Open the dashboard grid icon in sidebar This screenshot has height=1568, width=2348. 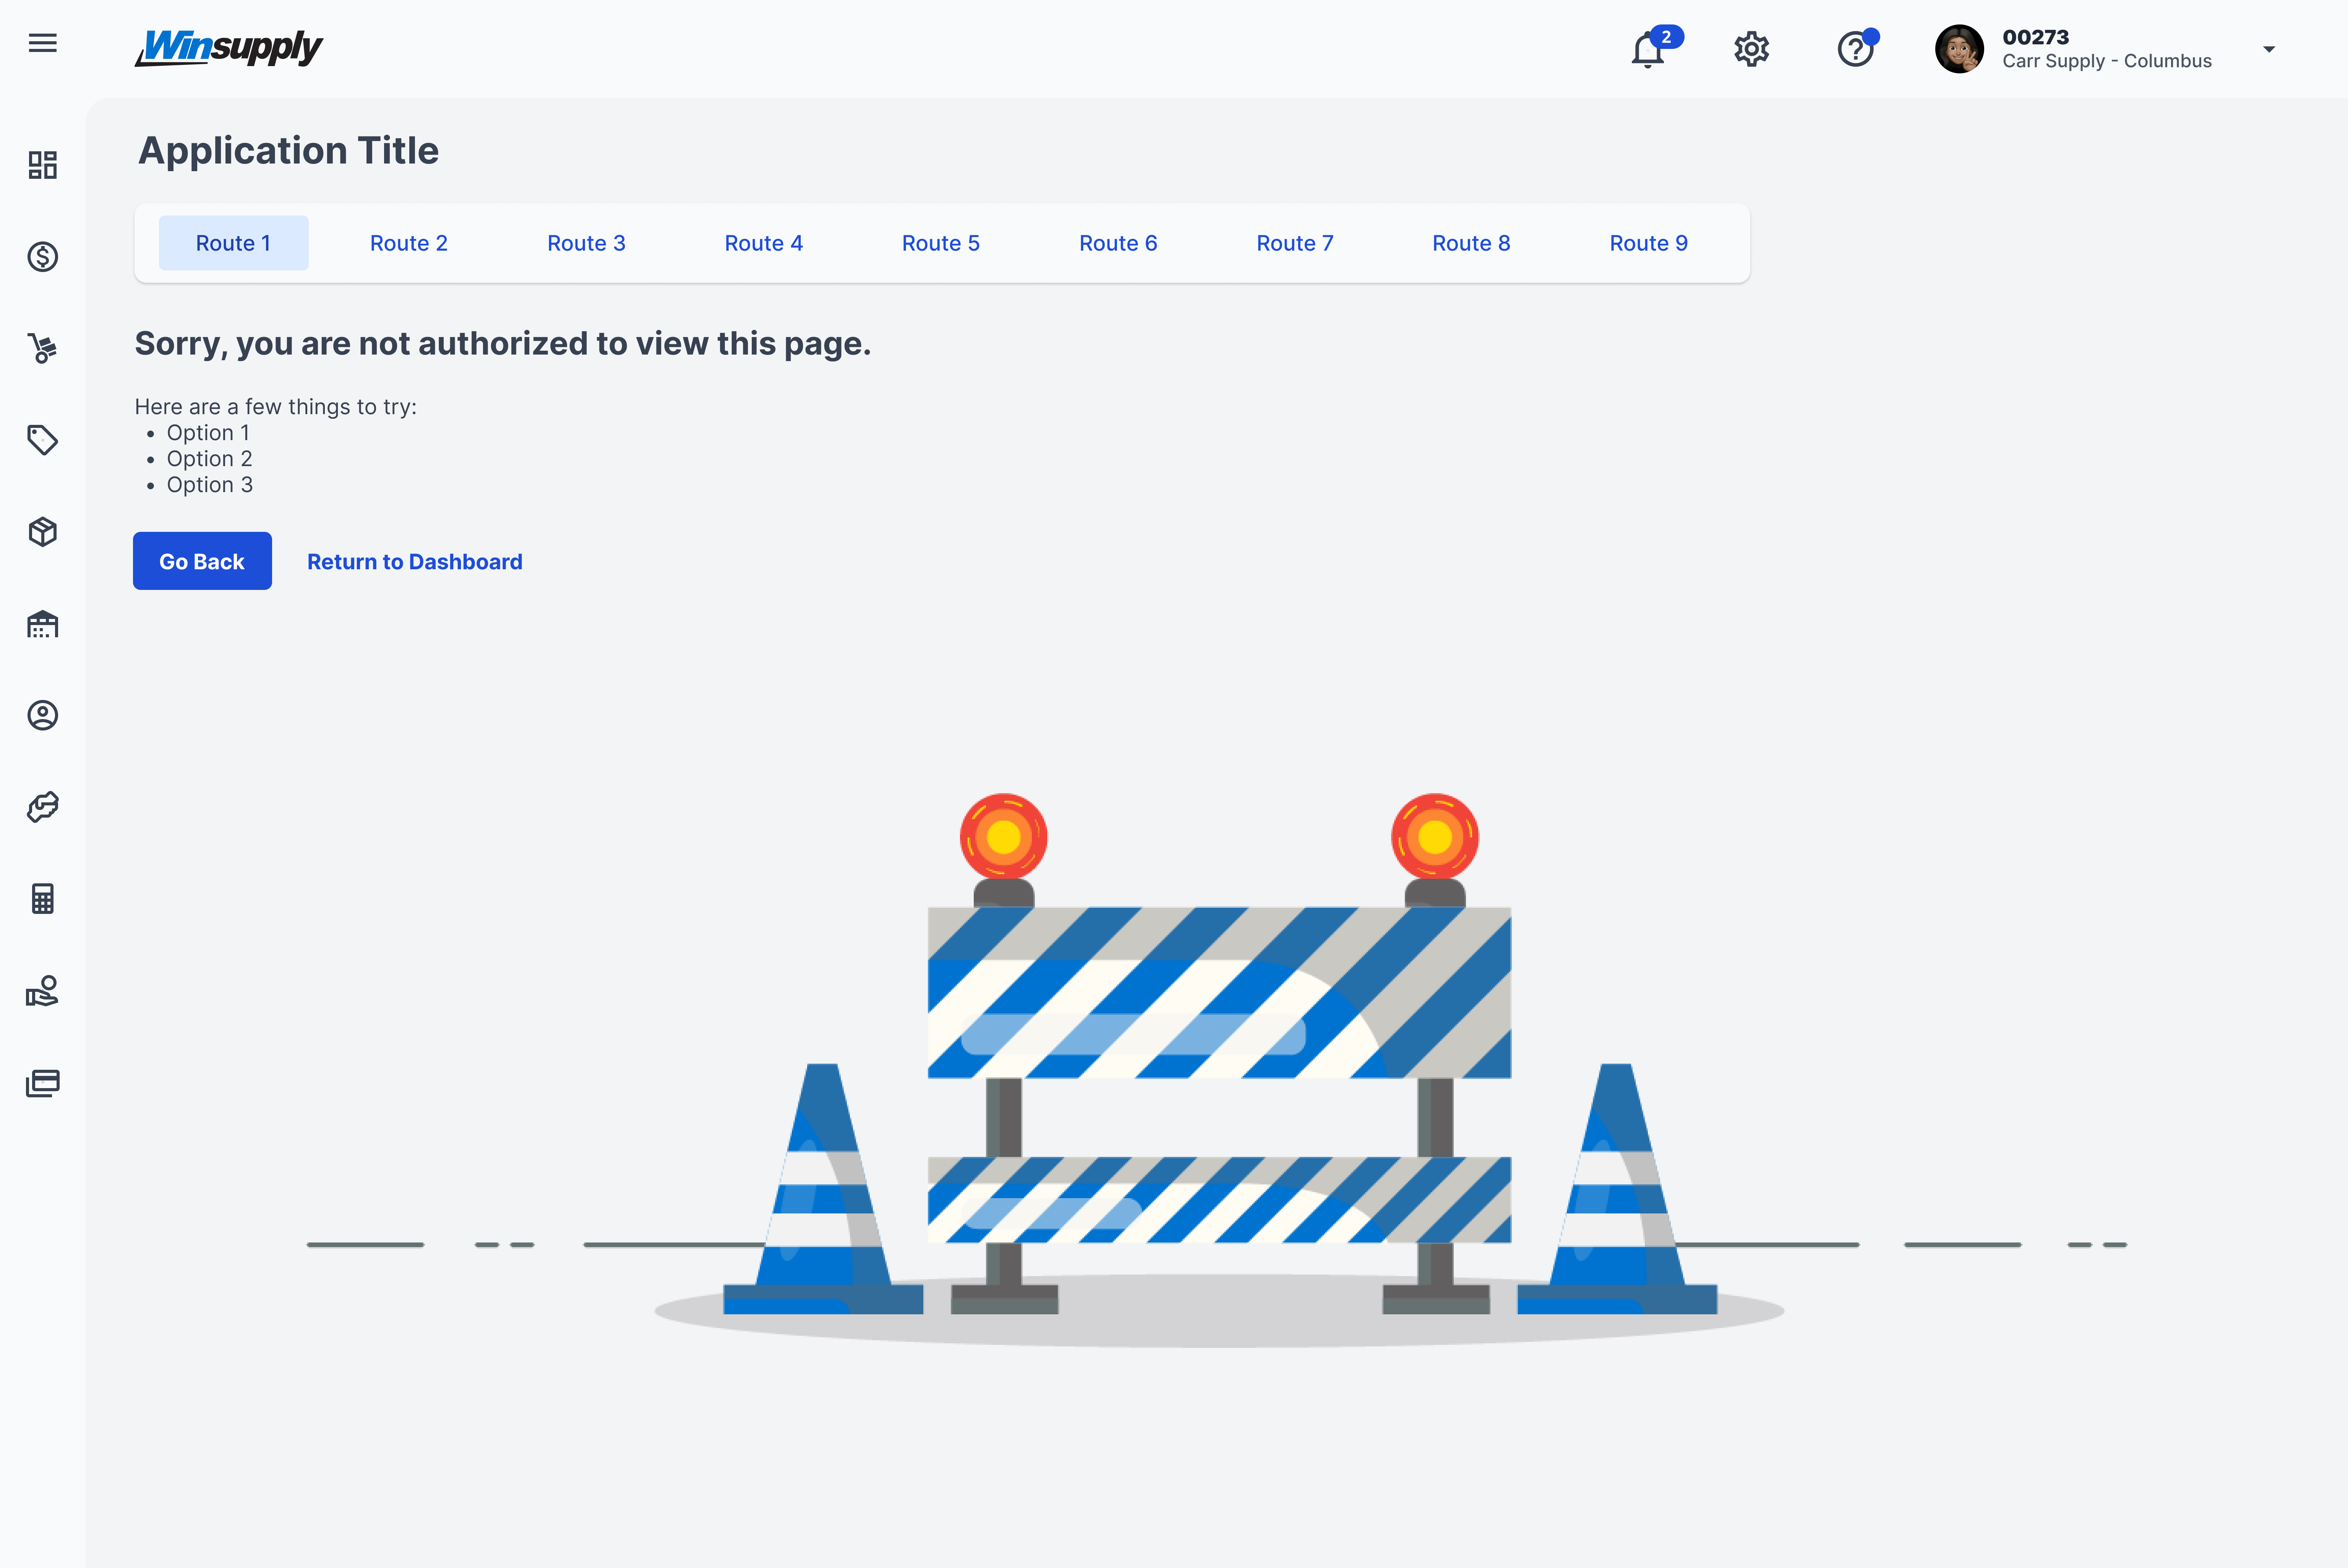click(42, 165)
